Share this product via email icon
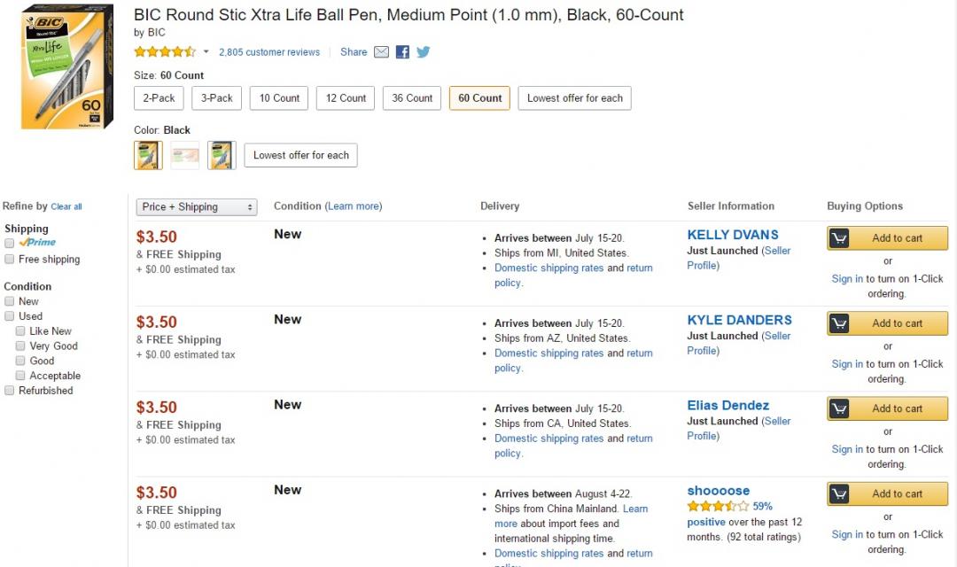This screenshot has height=567, width=957. (x=381, y=52)
